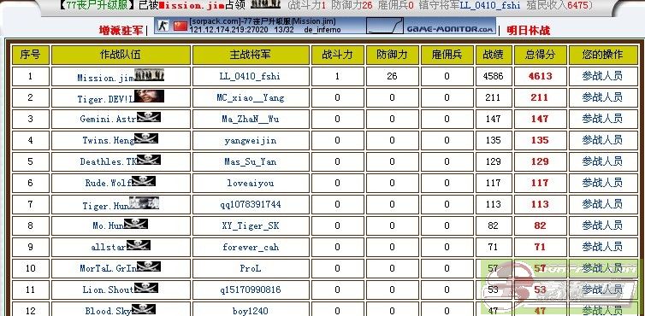
Task: Click the MorTaL.GrIn pirate flag icon
Action: (x=149, y=266)
